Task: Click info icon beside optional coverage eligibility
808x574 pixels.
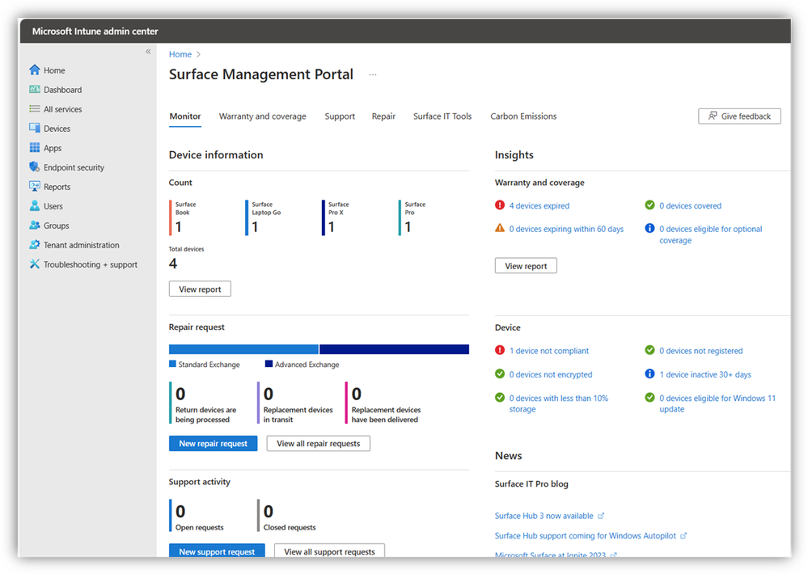Action: pos(649,228)
